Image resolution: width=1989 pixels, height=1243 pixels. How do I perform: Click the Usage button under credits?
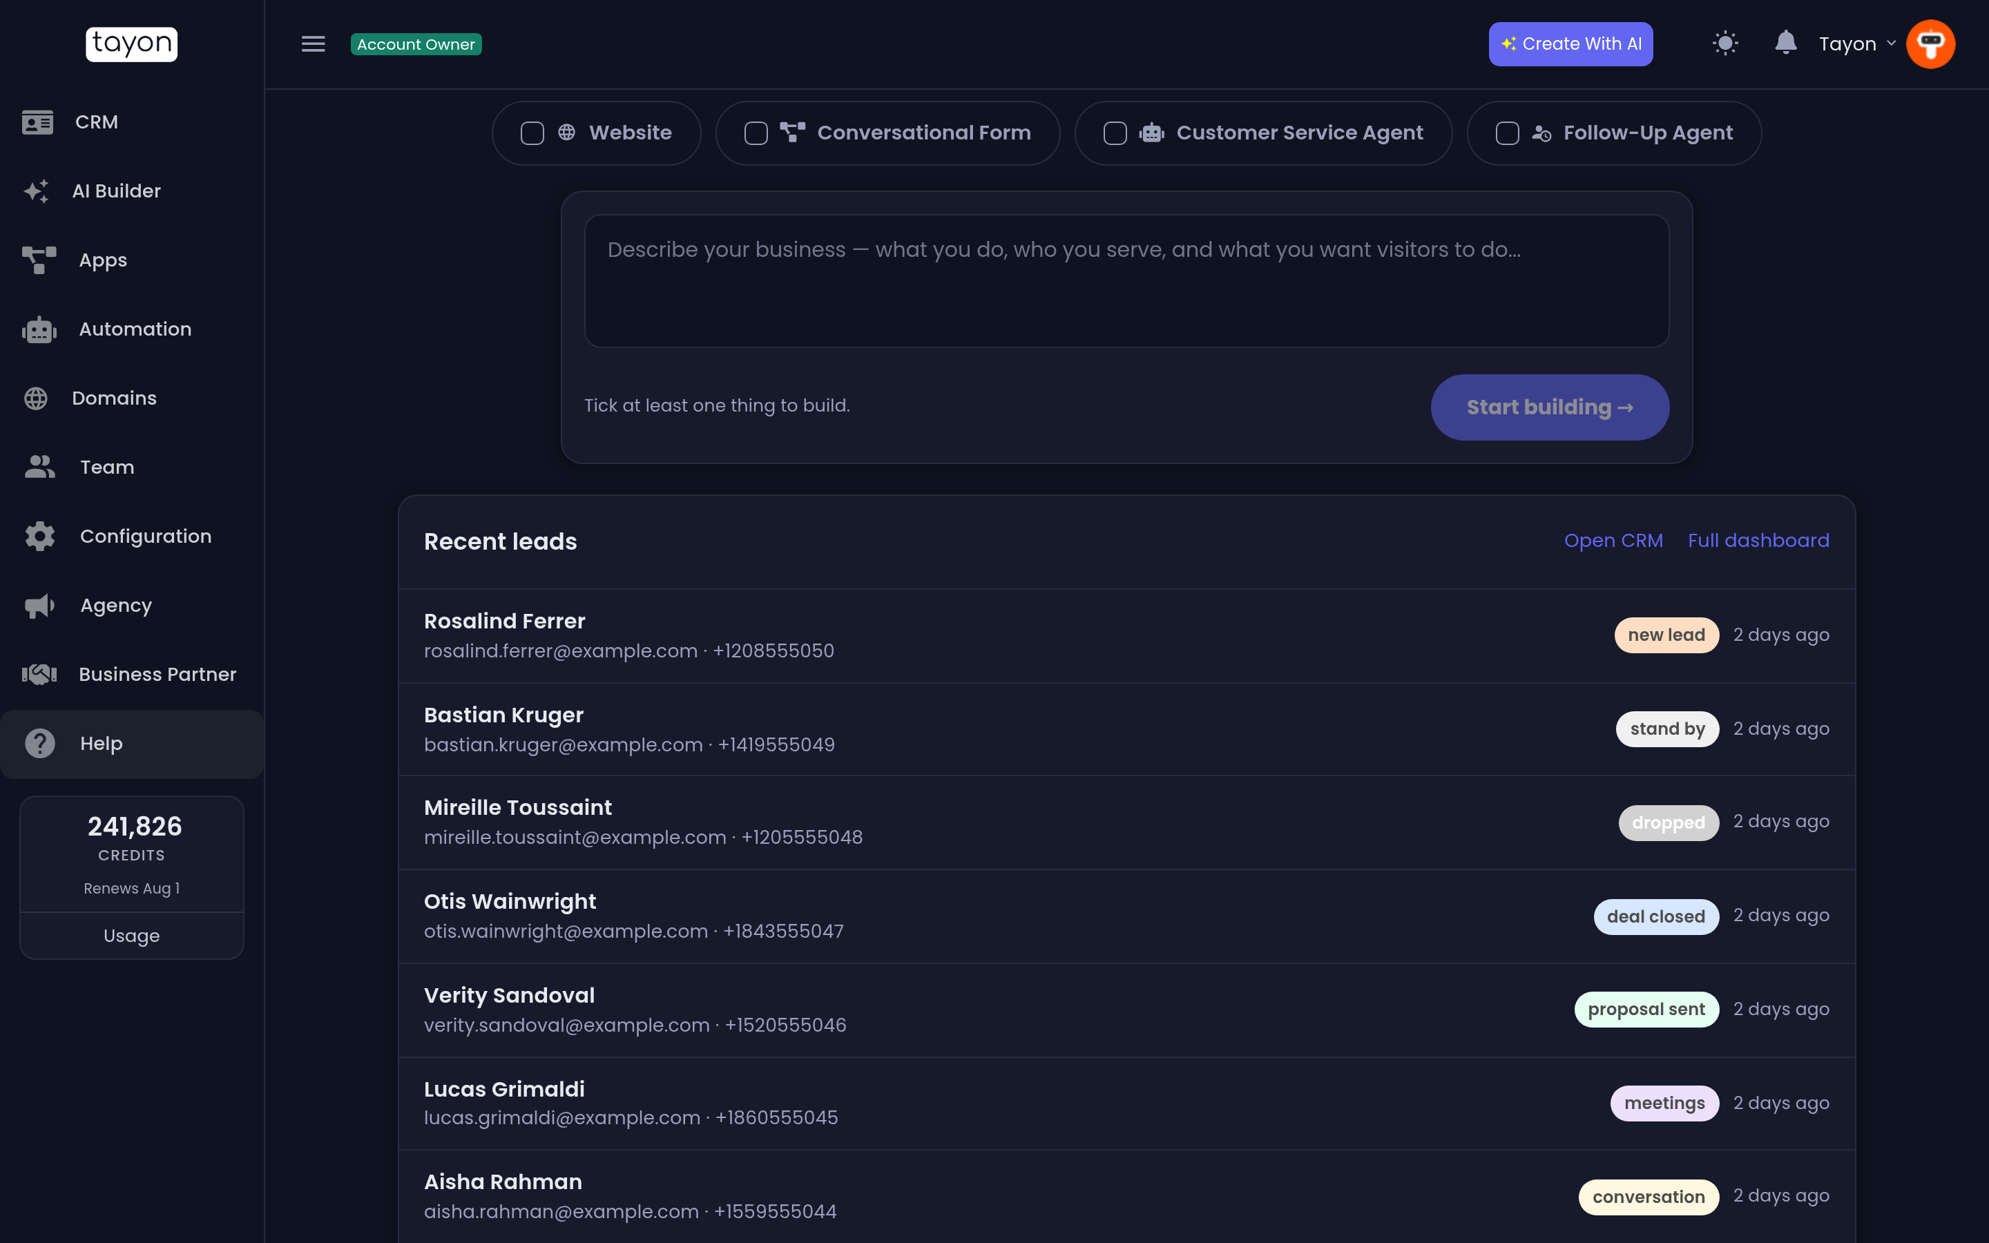point(131,936)
